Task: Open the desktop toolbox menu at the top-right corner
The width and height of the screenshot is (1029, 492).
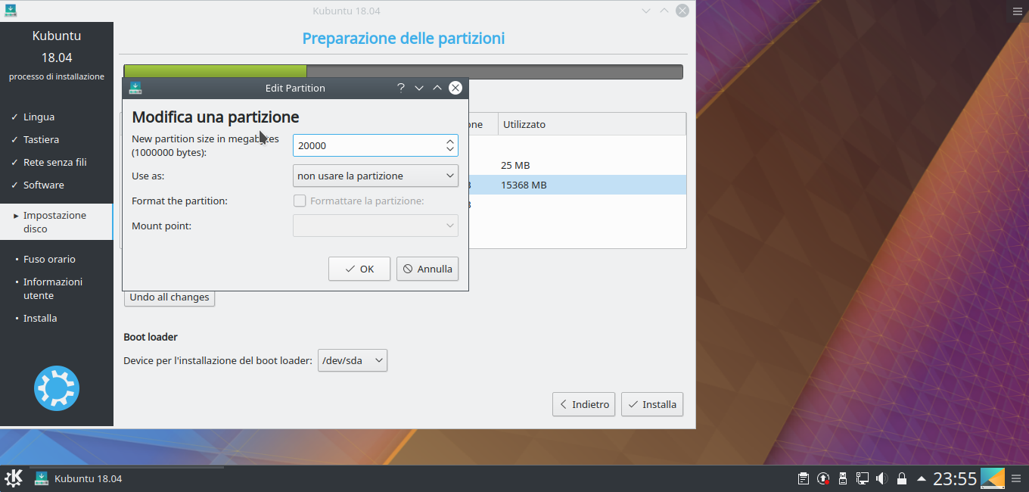Action: [1017, 11]
